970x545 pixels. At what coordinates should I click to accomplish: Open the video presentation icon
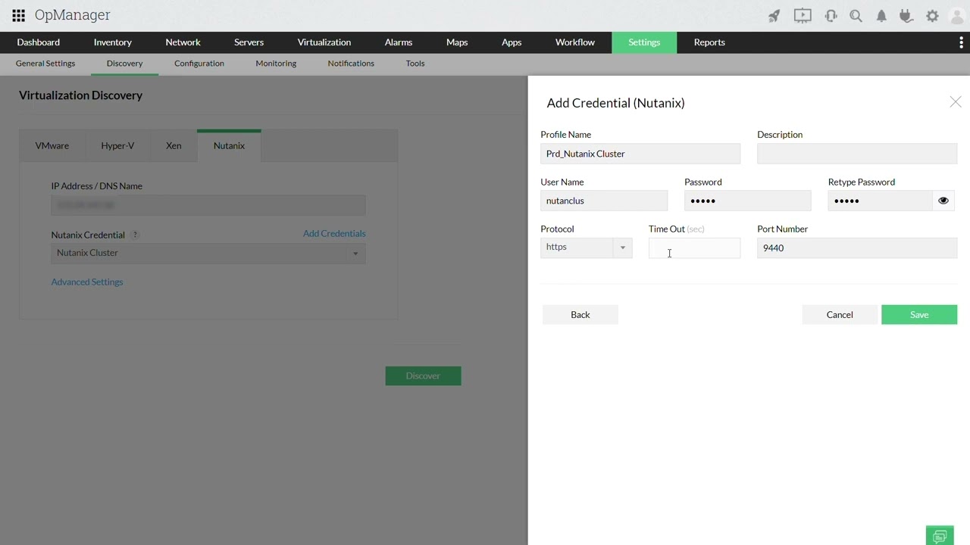[803, 15]
